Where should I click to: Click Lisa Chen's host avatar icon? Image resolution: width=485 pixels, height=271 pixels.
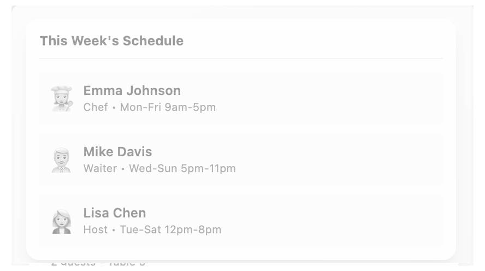(61, 221)
